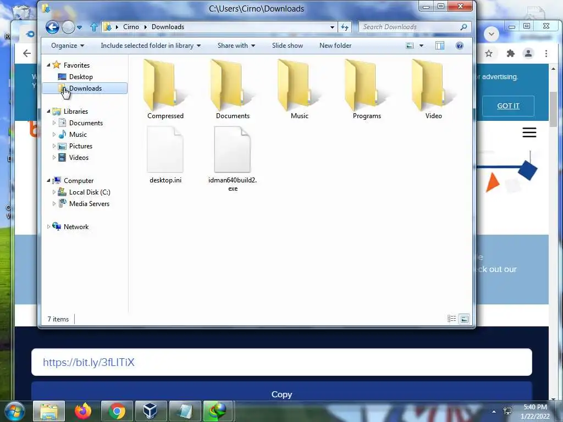Click the Cirno breadcrumb segment
Viewport: 563px width, 422px height.
[x=131, y=27]
